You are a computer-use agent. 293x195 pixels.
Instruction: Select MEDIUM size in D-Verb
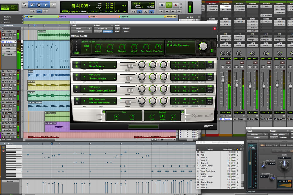(284, 151)
